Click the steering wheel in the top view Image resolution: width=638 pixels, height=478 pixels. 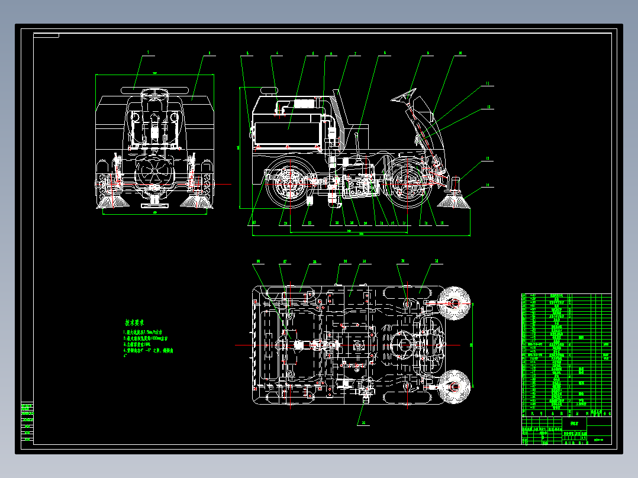tap(402, 345)
